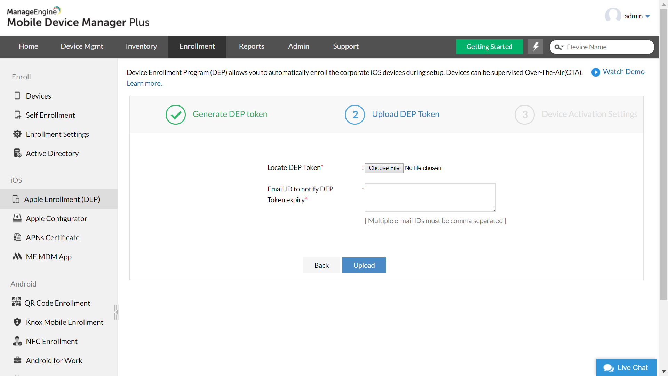Viewport: 668px width, 376px height.
Task: Open Enrollment Settings via its gear icon
Action: 17,134
